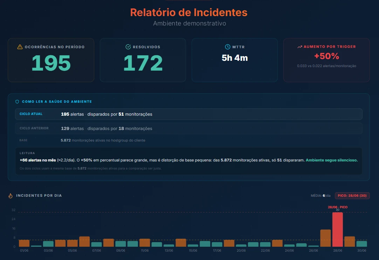Click the PICO: 28/06 (30) red badge
The image size is (379, 260).
point(352,196)
